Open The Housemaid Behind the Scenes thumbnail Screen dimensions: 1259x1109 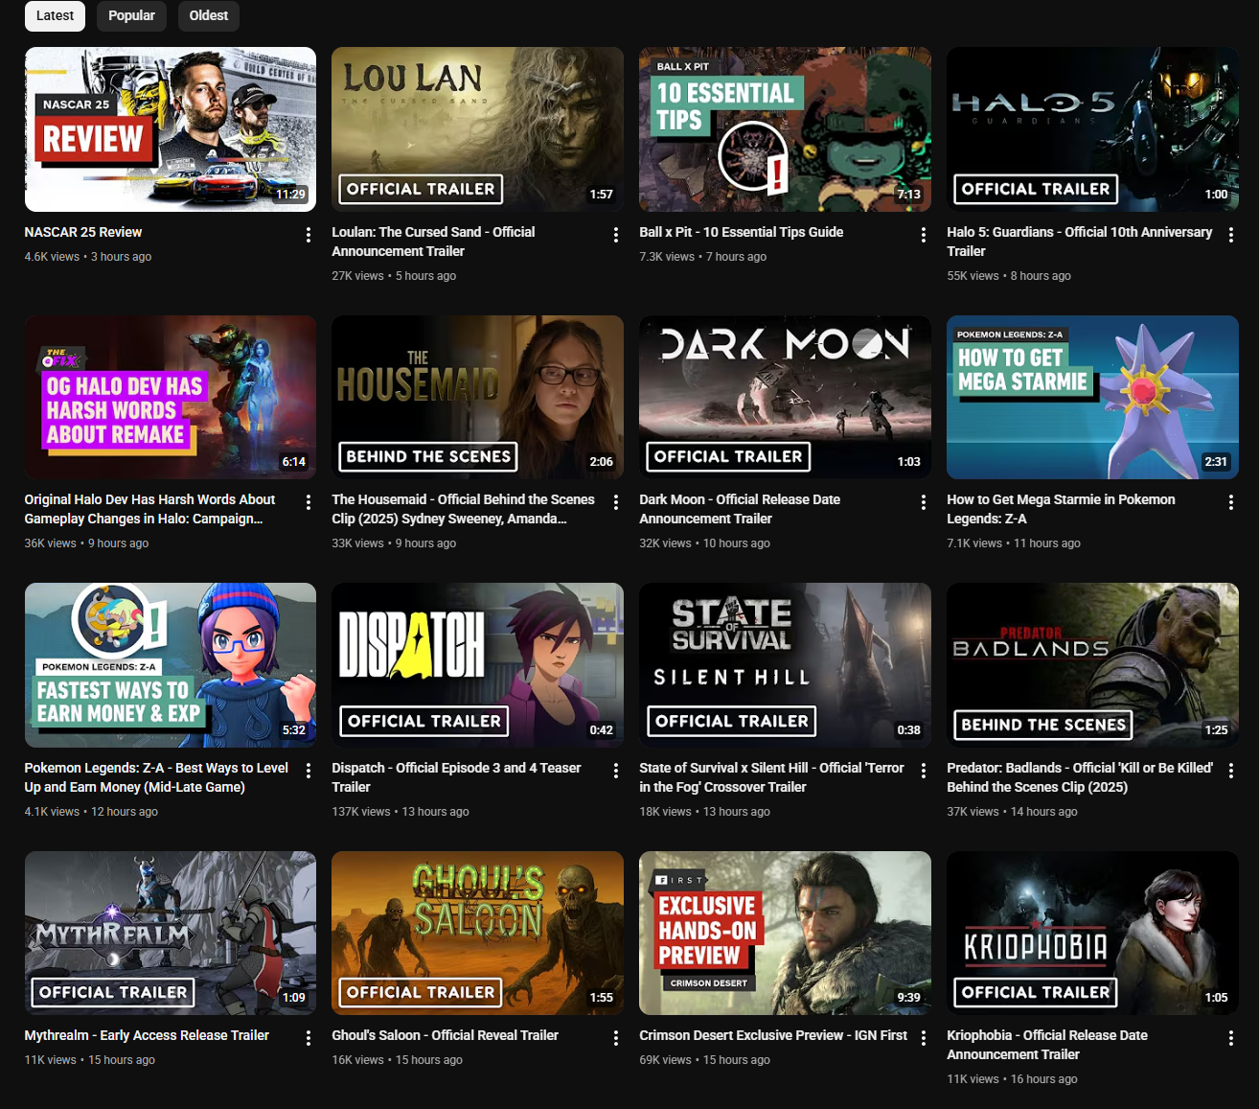477,397
